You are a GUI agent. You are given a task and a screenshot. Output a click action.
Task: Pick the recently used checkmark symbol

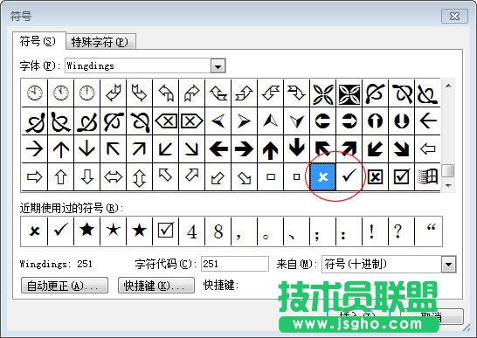click(x=60, y=231)
